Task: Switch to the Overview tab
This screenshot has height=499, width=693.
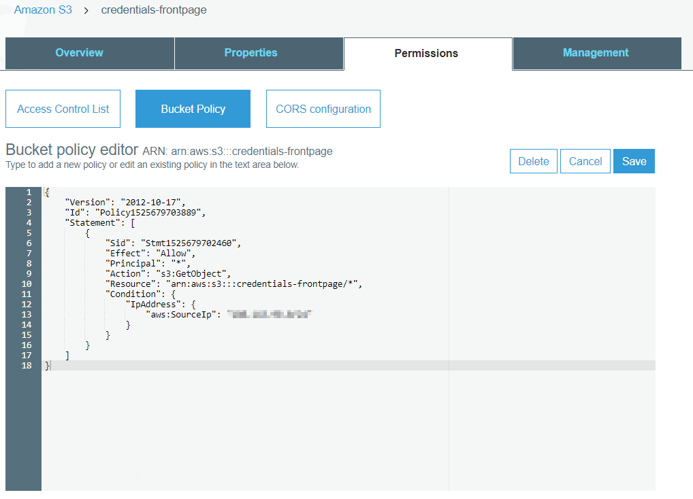Action: tap(80, 53)
